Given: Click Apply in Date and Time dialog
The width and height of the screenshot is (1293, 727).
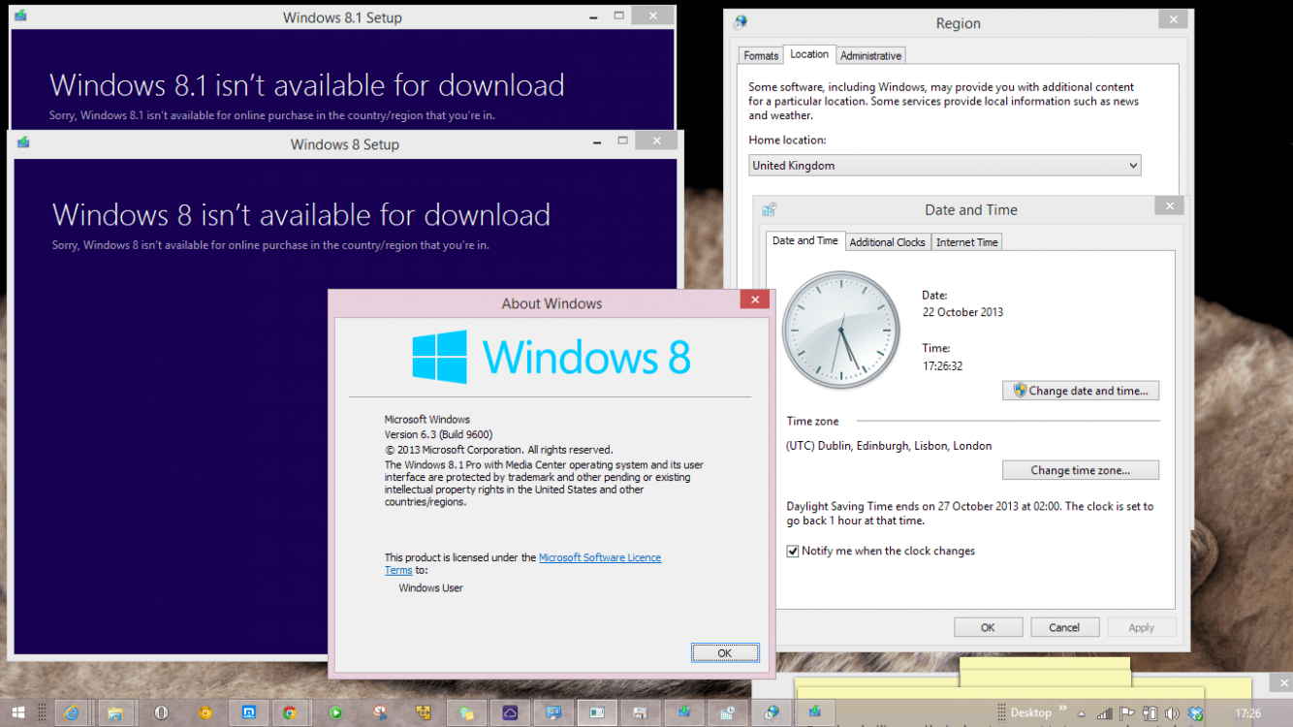Looking at the screenshot, I should (1142, 627).
